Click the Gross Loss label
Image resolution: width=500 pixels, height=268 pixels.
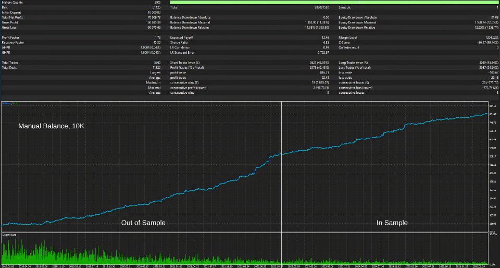click(9, 28)
